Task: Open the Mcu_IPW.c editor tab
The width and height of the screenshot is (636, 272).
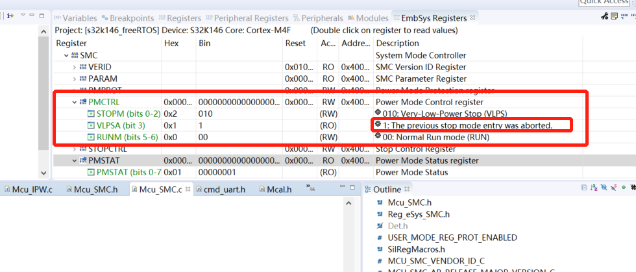Action: (x=29, y=189)
